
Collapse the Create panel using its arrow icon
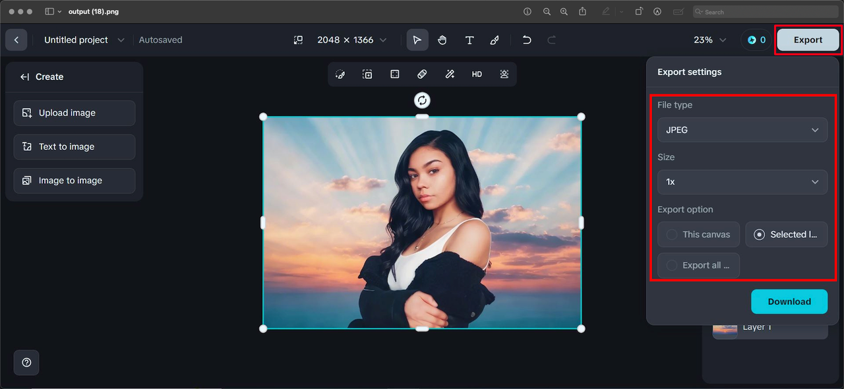pyautogui.click(x=24, y=77)
